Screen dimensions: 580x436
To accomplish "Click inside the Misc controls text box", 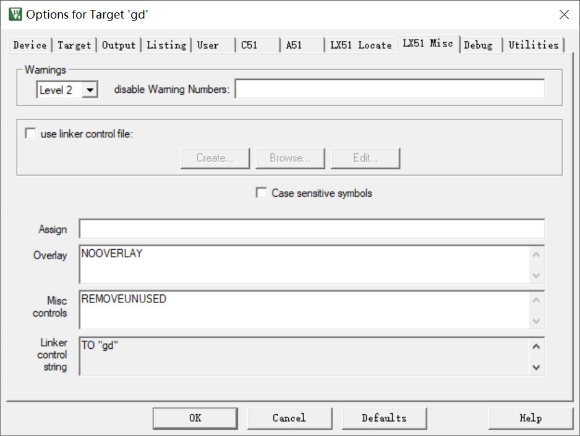I will pos(305,310).
